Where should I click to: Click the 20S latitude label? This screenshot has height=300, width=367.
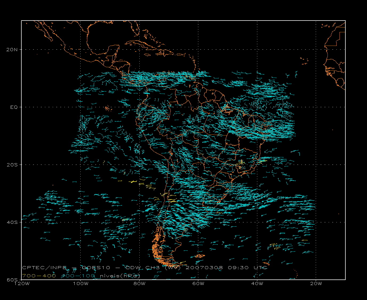pos(12,165)
